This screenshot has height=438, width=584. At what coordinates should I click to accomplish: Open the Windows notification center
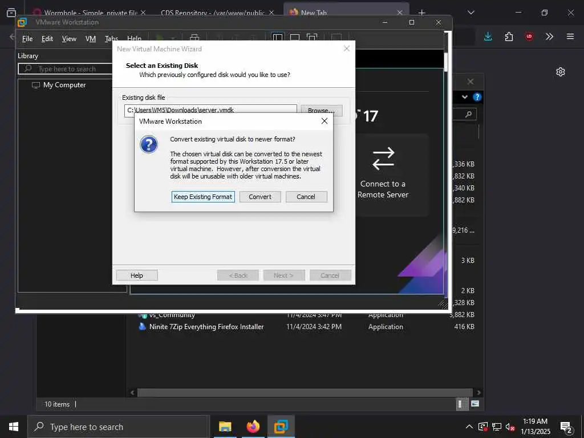click(566, 427)
